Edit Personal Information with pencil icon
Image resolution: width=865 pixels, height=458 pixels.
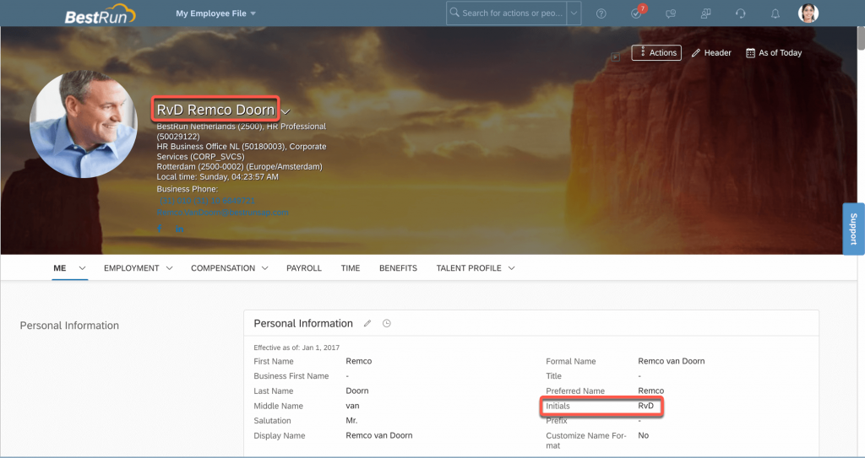(x=367, y=324)
